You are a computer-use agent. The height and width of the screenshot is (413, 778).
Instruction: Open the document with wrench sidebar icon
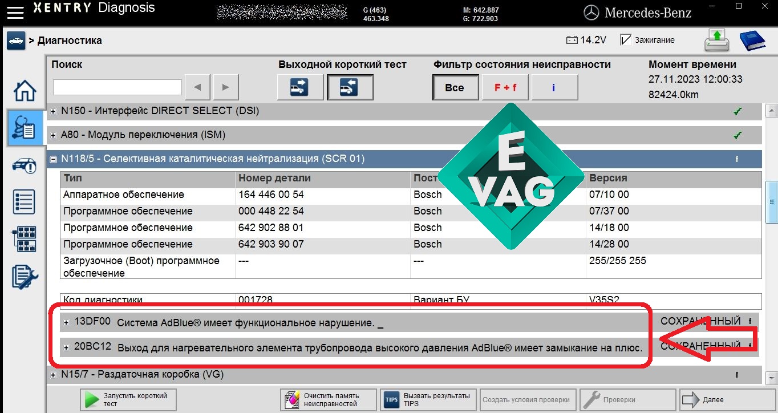[x=25, y=277]
